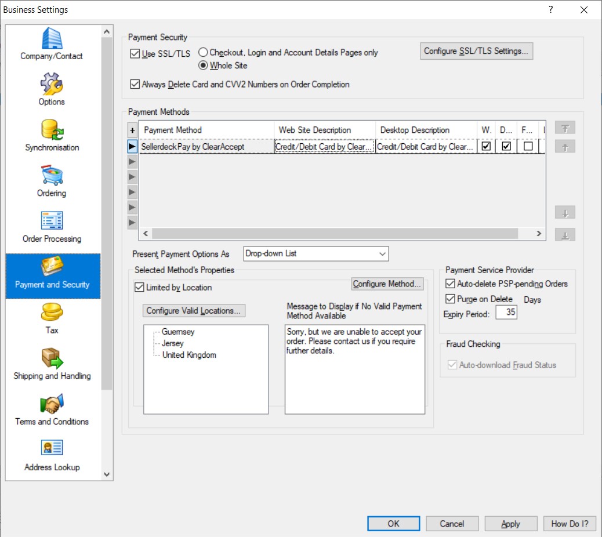Image resolution: width=602 pixels, height=537 pixels.
Task: Select the Whole Site radio button
Action: coord(203,66)
